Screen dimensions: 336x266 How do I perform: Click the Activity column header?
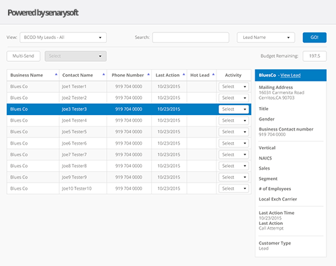[x=233, y=75]
